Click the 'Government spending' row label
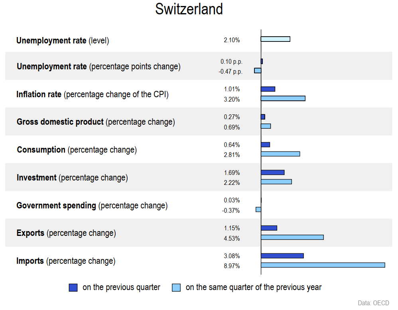The image size is (398, 310). point(92,206)
